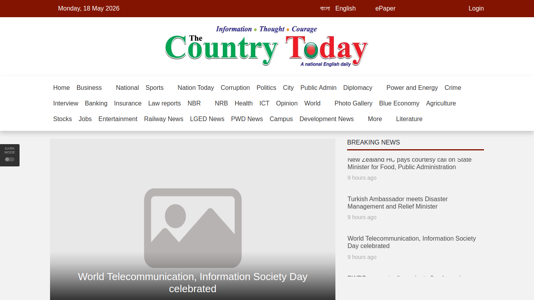The width and height of the screenshot is (534, 300).
Task: Go to LGED News
Action: click(207, 119)
